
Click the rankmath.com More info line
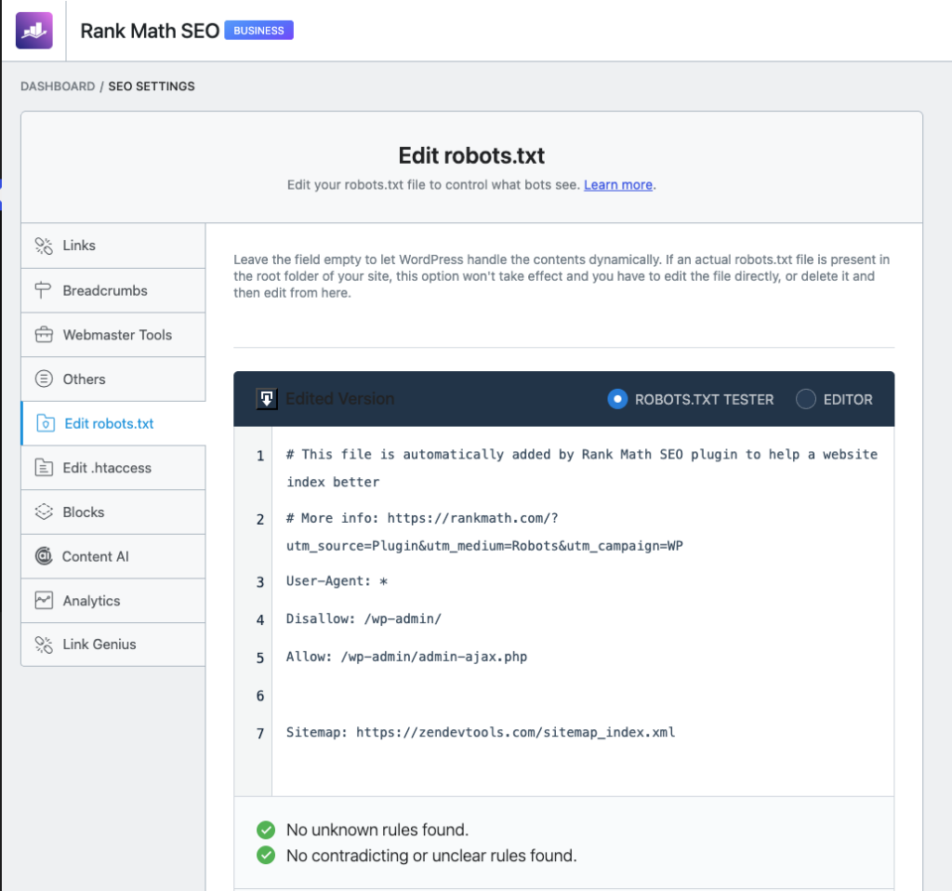pos(484,532)
